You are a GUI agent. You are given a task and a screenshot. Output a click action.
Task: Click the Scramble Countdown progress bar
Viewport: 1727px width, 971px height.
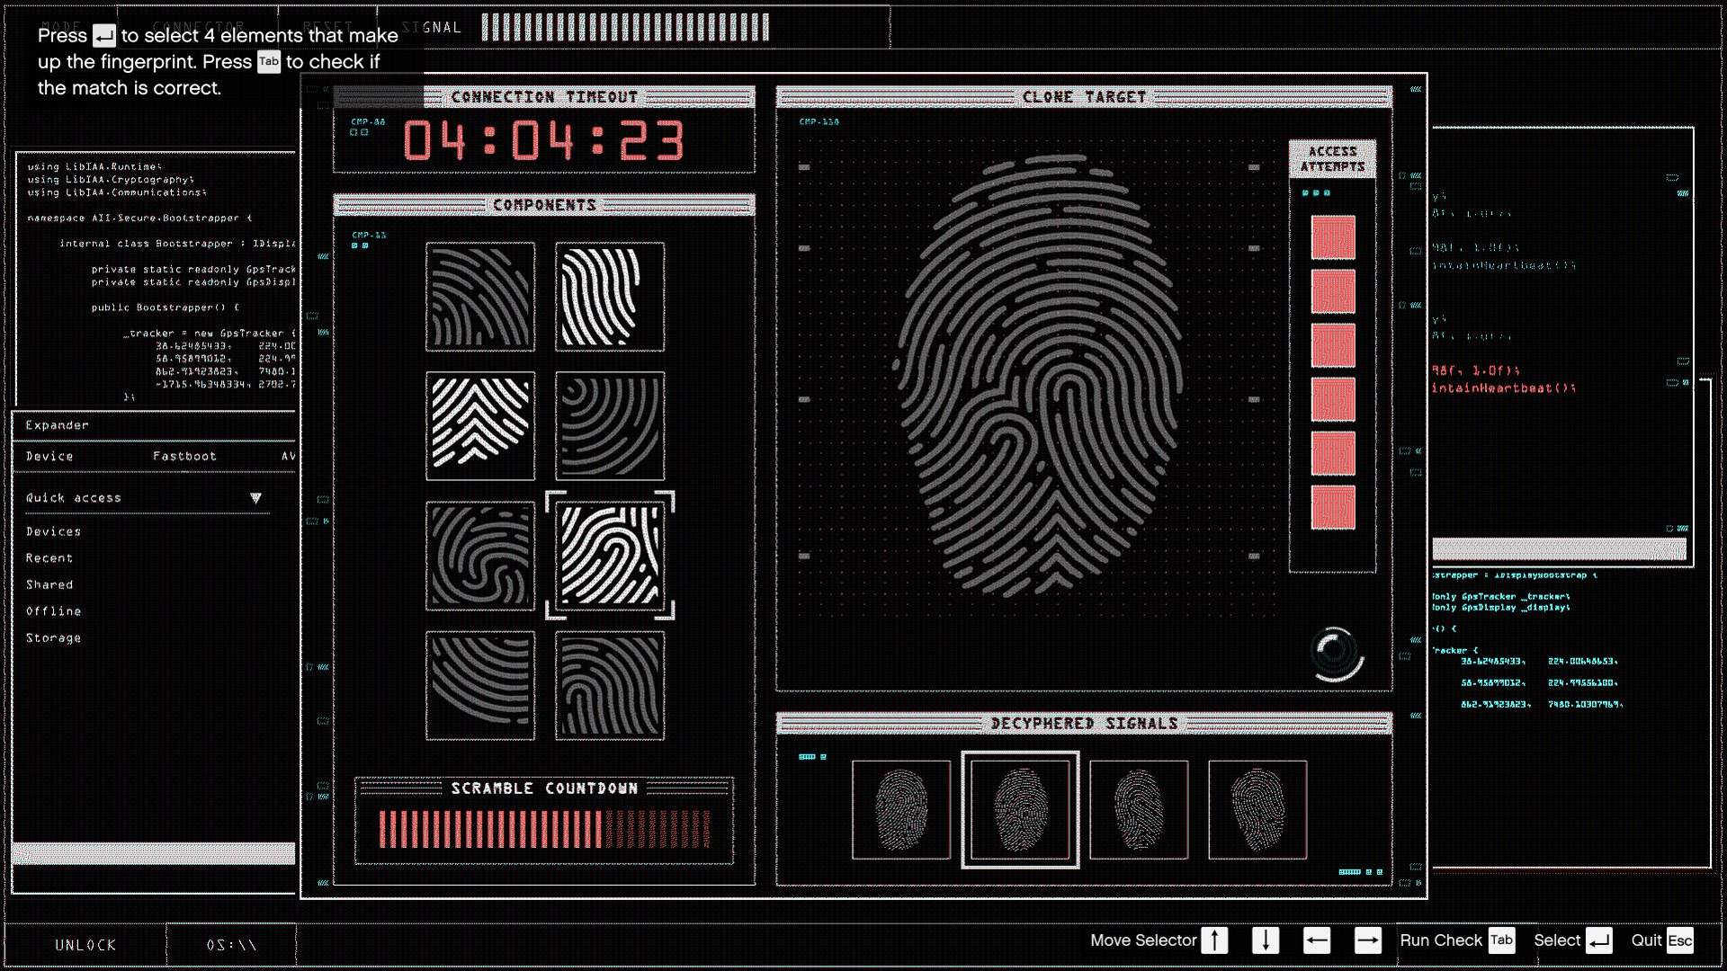click(544, 829)
